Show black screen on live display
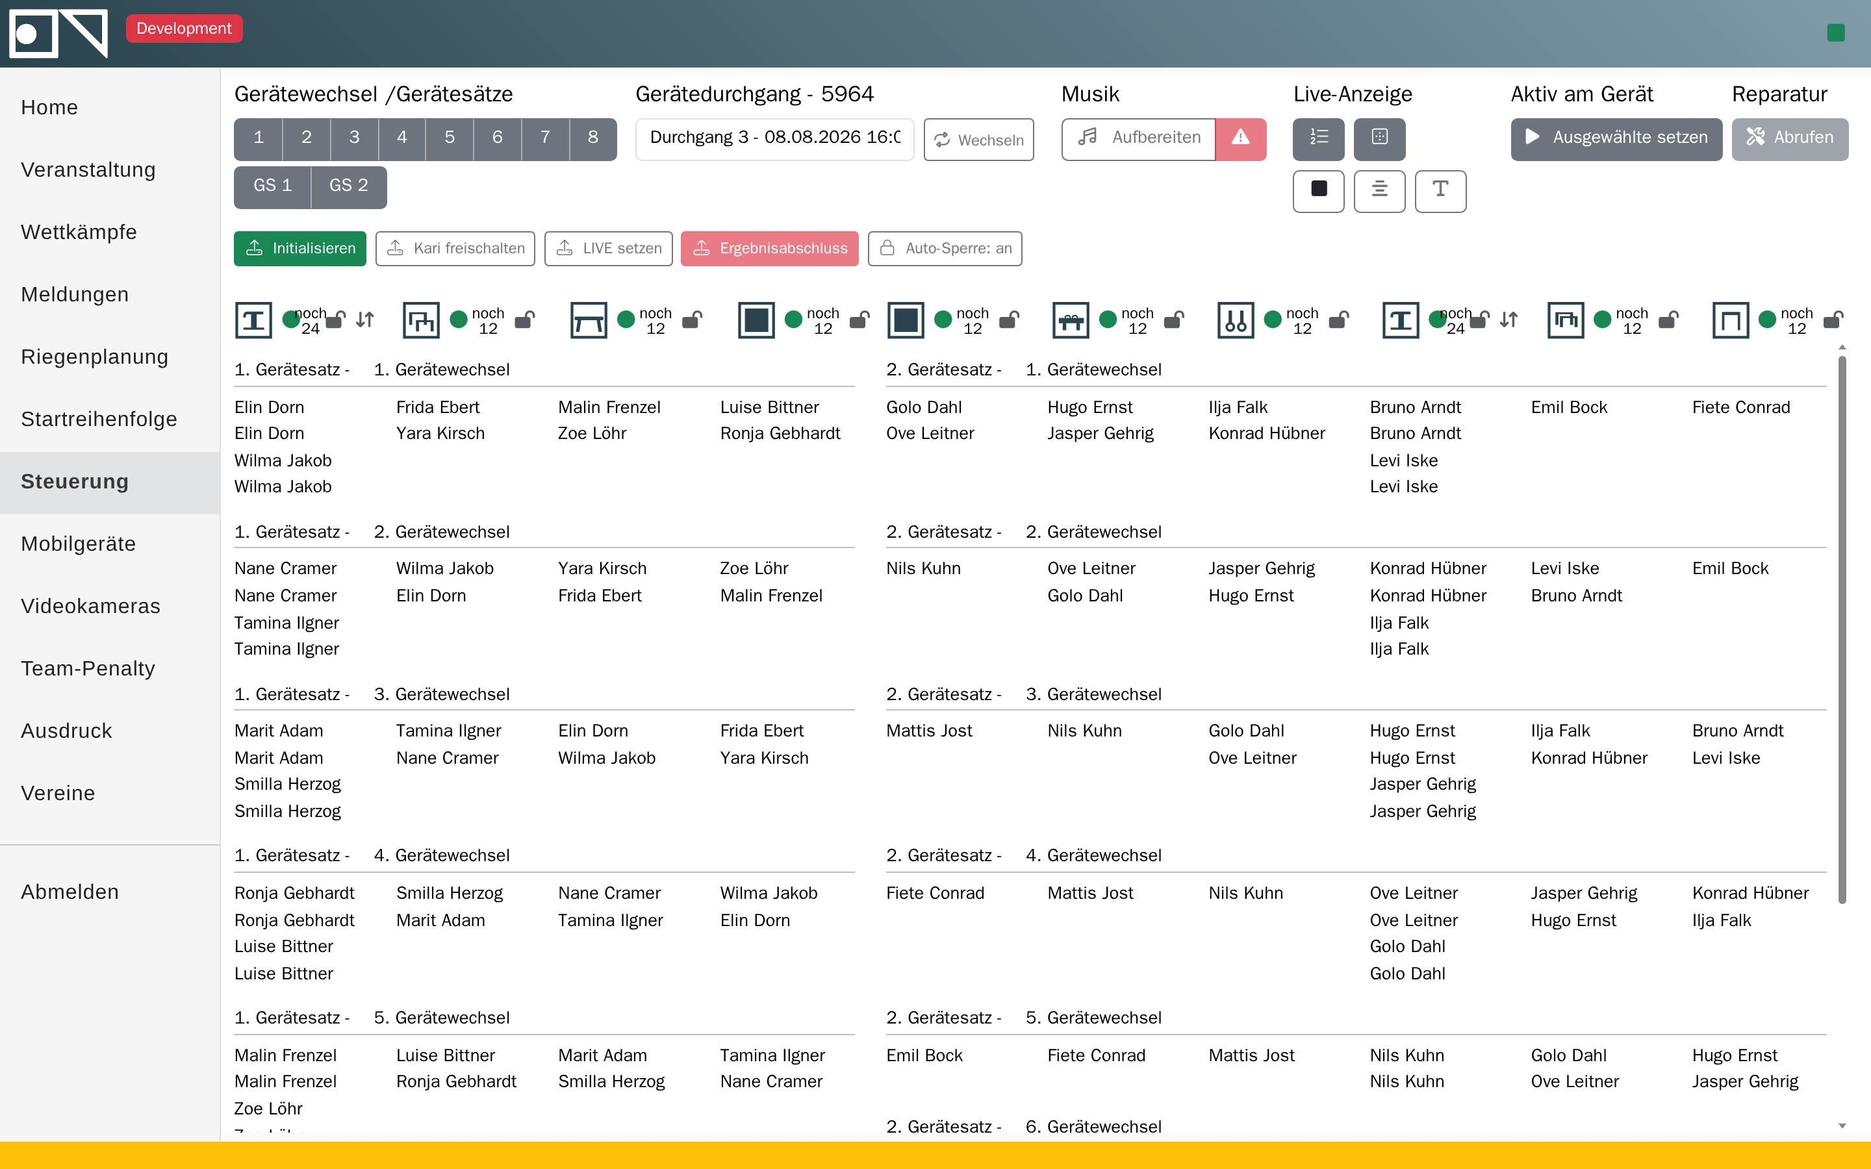 point(1318,190)
